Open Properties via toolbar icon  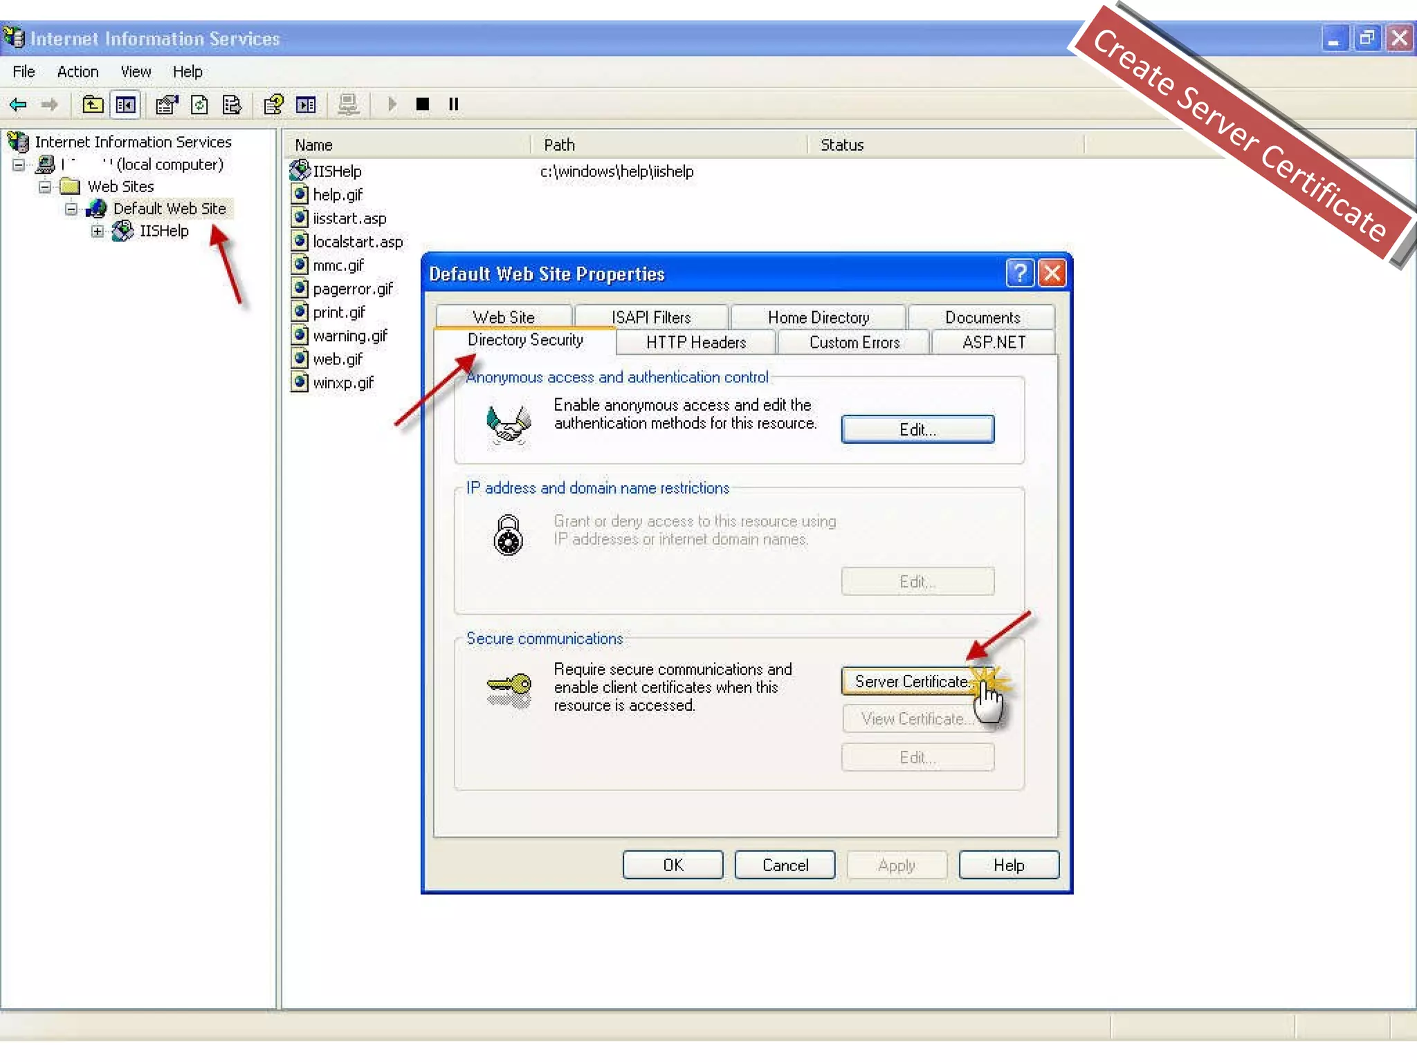(x=167, y=104)
